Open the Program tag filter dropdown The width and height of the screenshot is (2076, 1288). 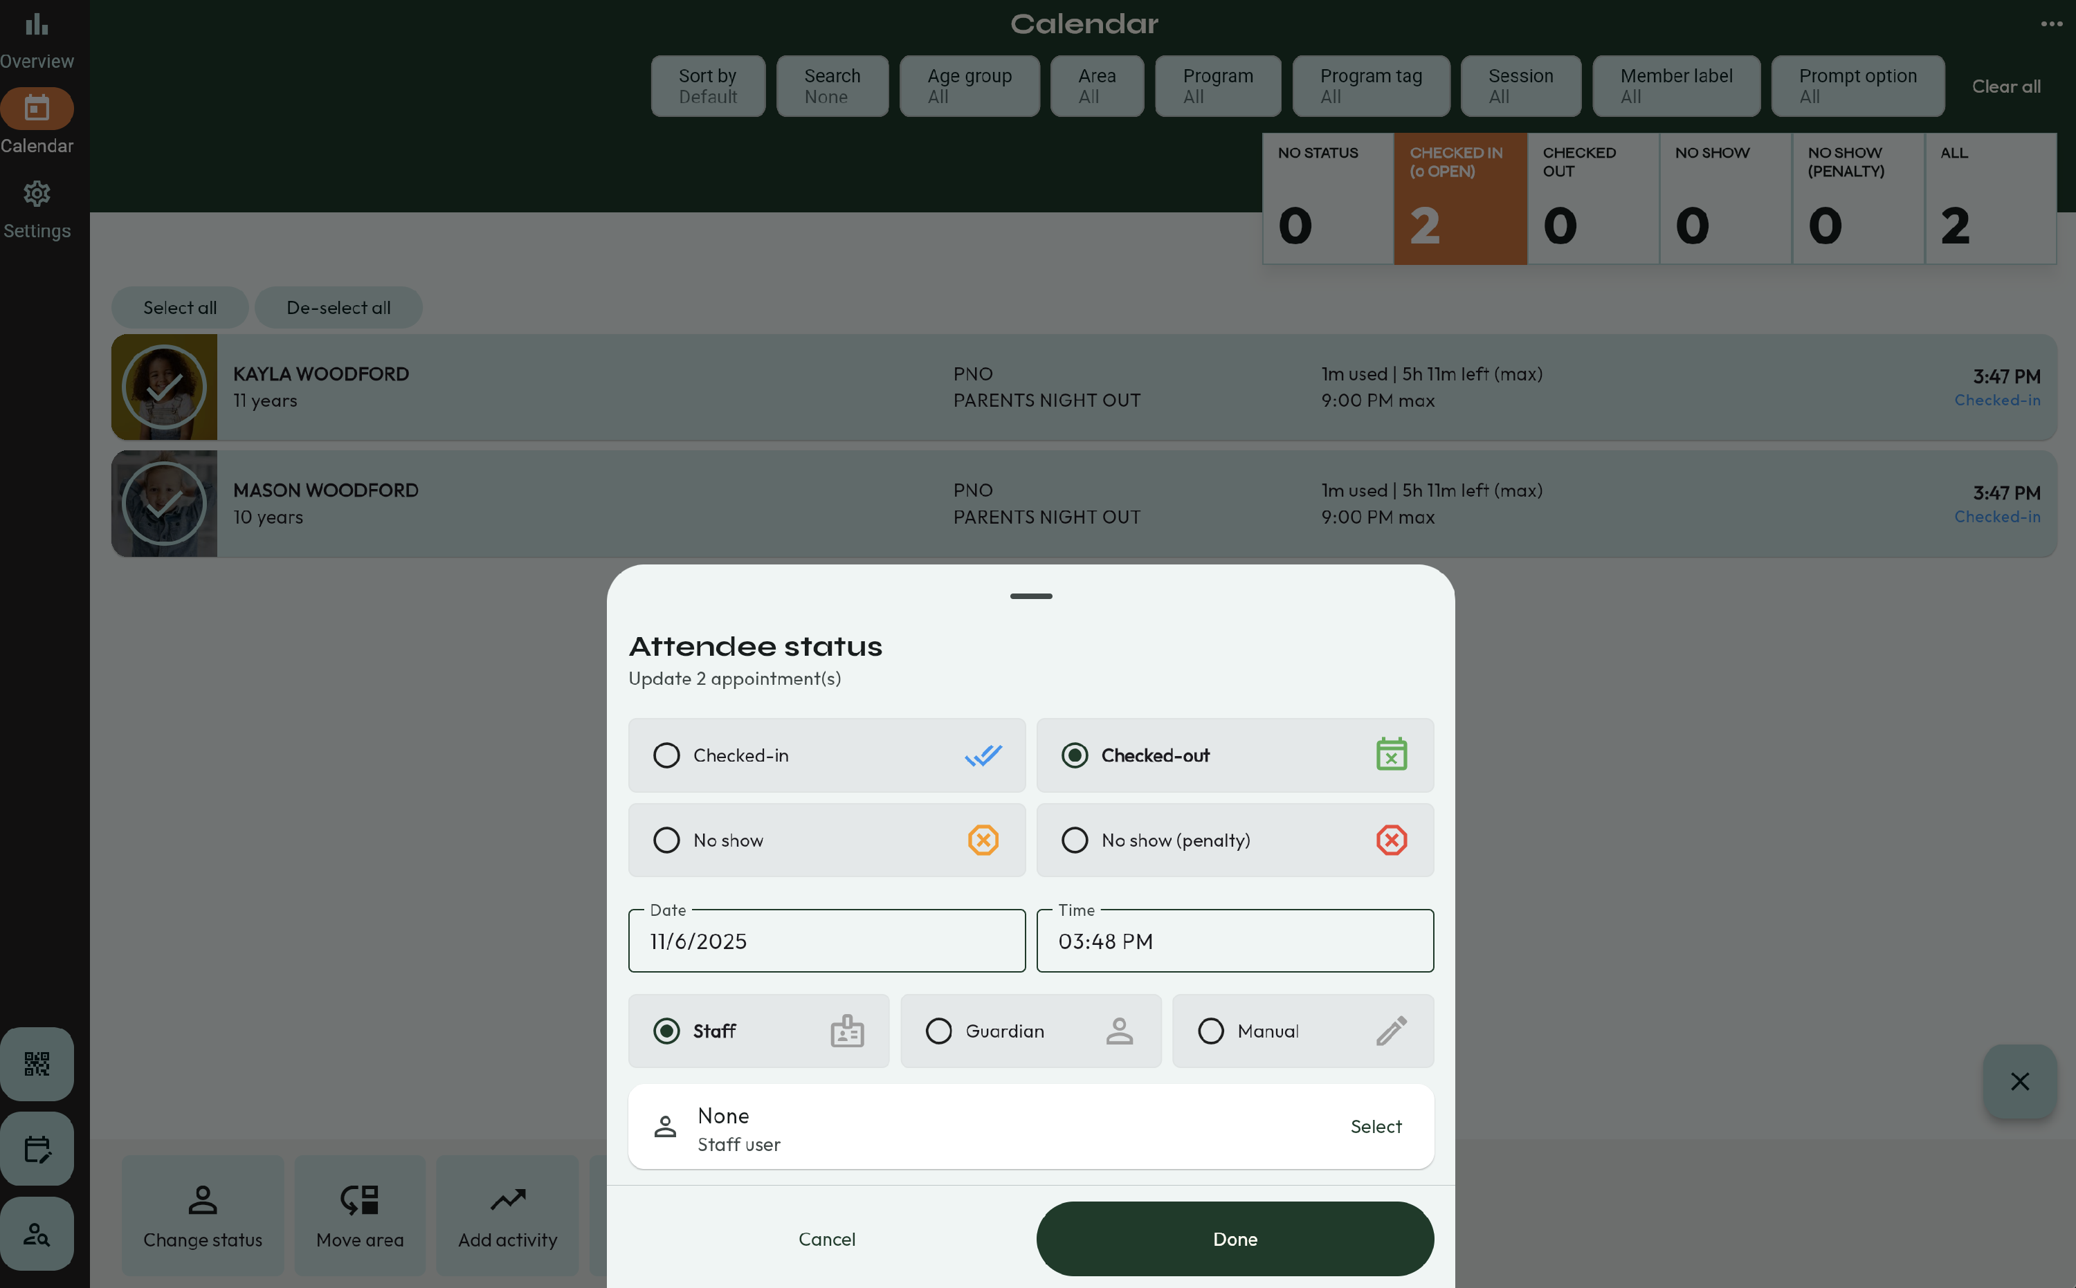1370,86
